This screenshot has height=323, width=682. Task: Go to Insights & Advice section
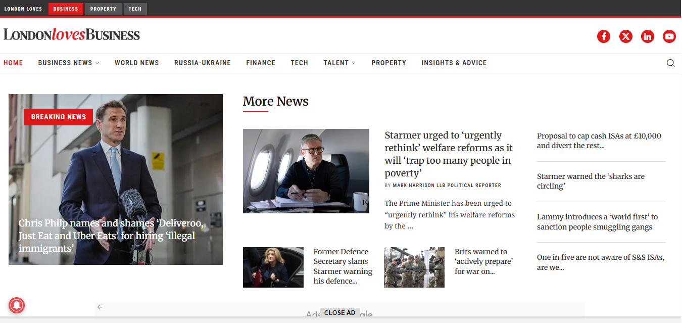(x=454, y=63)
